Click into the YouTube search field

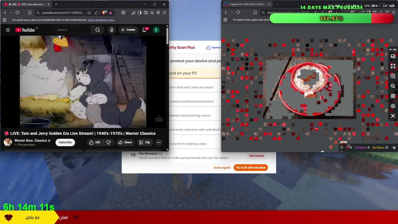pyautogui.click(x=72, y=30)
